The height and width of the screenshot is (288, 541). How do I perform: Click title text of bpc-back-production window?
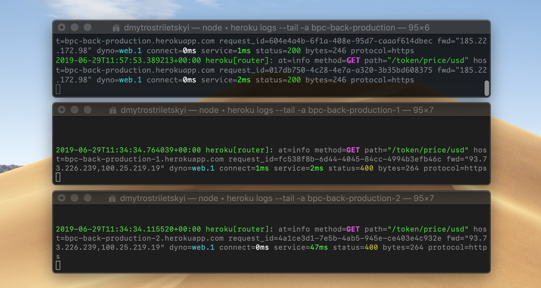pos(277,28)
